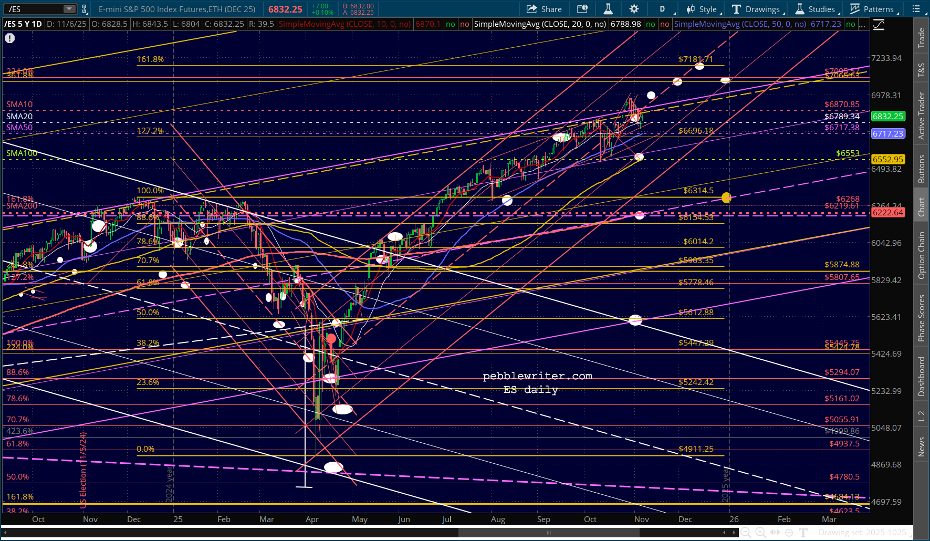Click the US Election (11/5/24) vertical label
Image resolution: width=930 pixels, height=541 pixels.
(83, 470)
